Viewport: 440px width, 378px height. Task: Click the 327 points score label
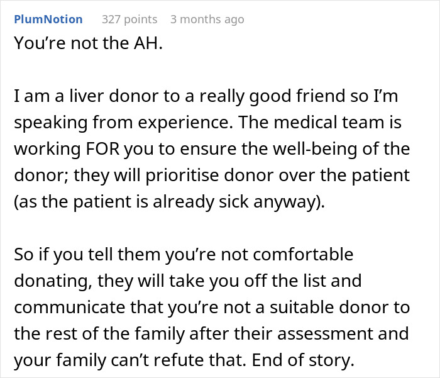pyautogui.click(x=129, y=19)
